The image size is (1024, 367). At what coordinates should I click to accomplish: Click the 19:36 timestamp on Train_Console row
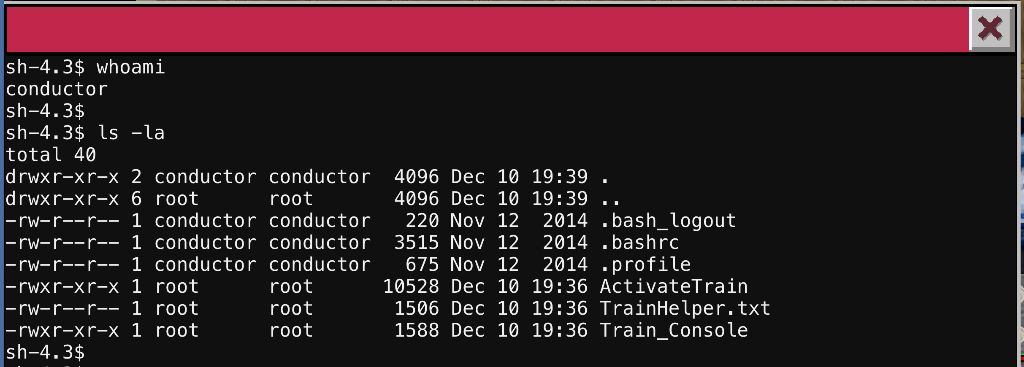coord(559,330)
